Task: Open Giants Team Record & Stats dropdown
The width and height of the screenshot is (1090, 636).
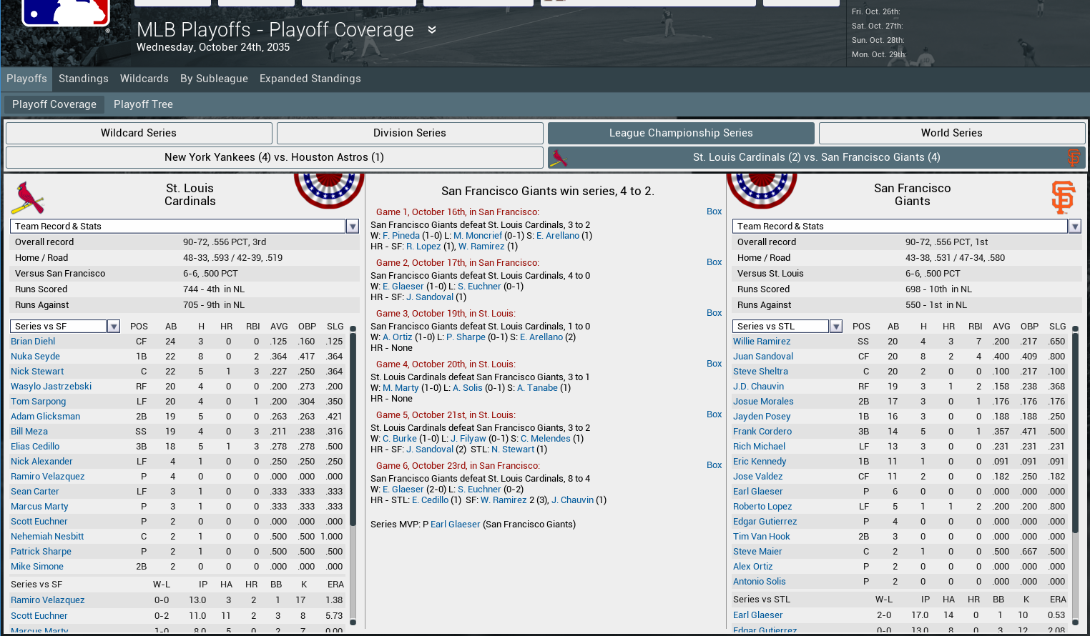Action: click(1074, 227)
